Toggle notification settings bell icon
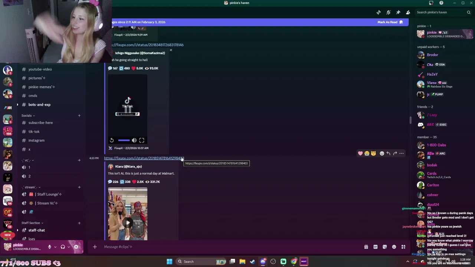 [389, 12]
